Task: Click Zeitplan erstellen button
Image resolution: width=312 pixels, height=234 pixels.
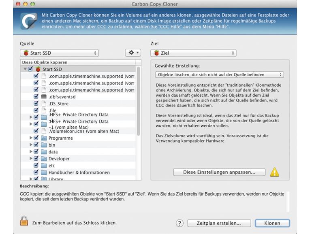Action: (219, 223)
